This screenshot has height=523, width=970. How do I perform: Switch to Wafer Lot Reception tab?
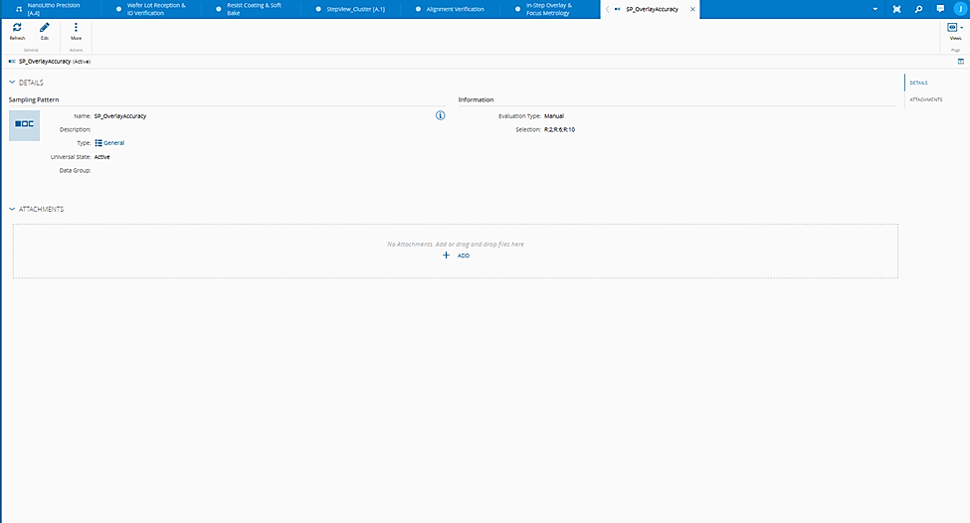[x=149, y=9]
